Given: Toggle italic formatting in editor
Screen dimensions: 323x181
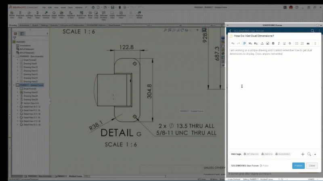Looking at the screenshot, I should point(279,43).
